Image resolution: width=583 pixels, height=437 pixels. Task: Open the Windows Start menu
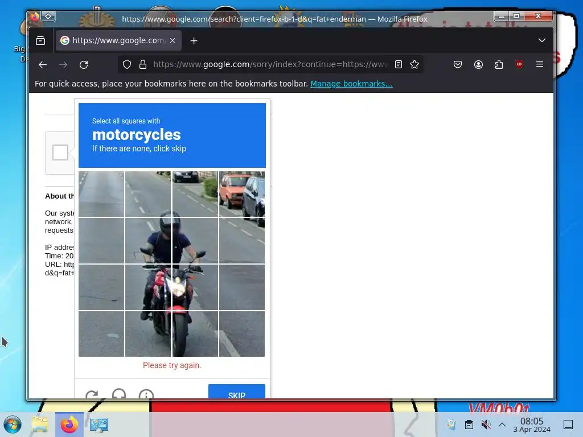[13, 424]
